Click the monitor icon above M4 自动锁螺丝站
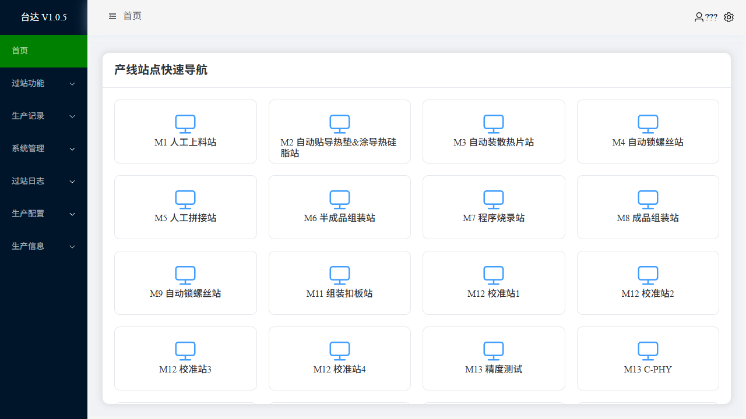Image resolution: width=746 pixels, height=419 pixels. coord(648,124)
